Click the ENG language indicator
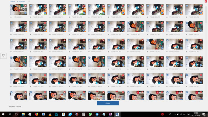The height and width of the screenshot is (117, 208). (188, 114)
